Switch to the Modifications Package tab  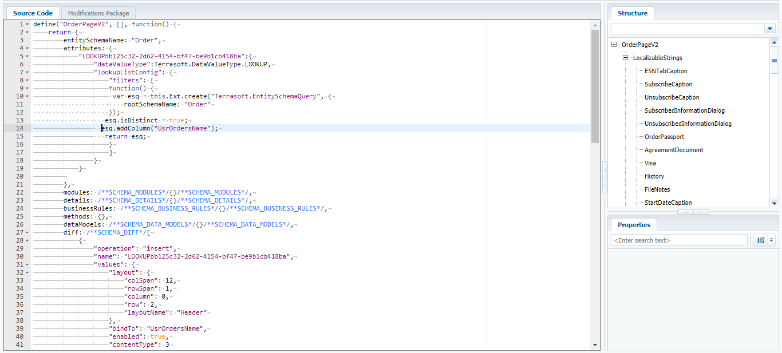pyautogui.click(x=98, y=13)
